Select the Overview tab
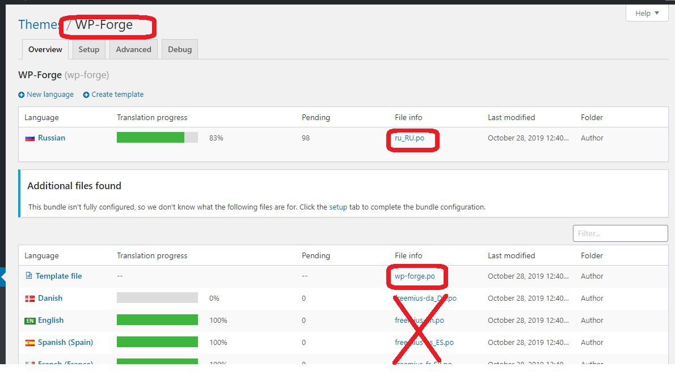 (45, 49)
